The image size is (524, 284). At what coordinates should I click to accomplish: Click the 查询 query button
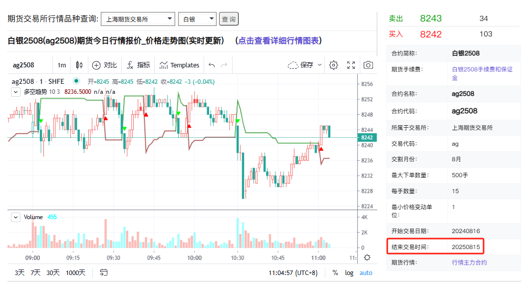point(229,19)
